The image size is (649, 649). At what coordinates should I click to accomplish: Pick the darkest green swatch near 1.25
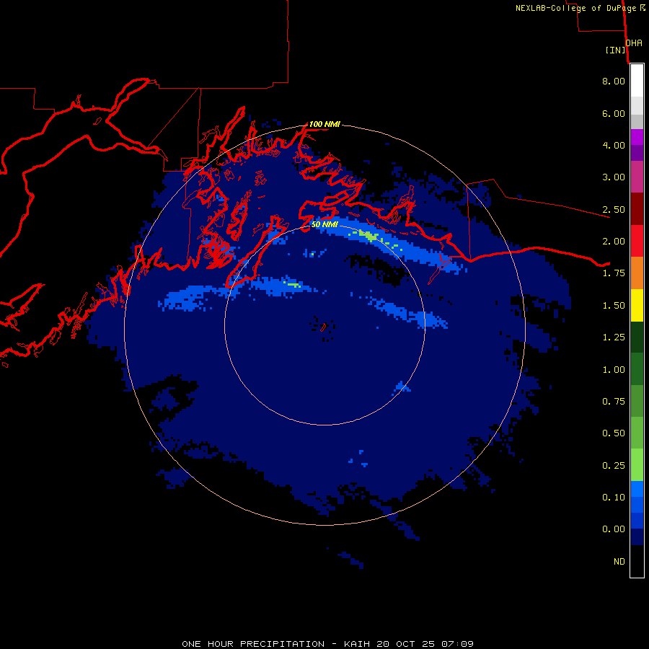[x=637, y=337]
